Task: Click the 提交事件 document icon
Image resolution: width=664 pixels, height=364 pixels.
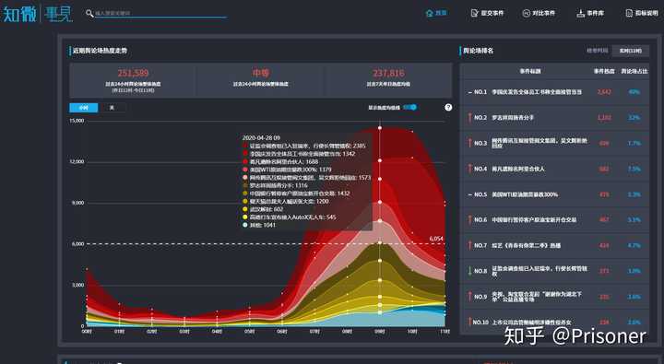Action: click(x=475, y=14)
